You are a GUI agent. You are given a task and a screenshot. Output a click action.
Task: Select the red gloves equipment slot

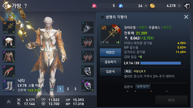[9, 71]
